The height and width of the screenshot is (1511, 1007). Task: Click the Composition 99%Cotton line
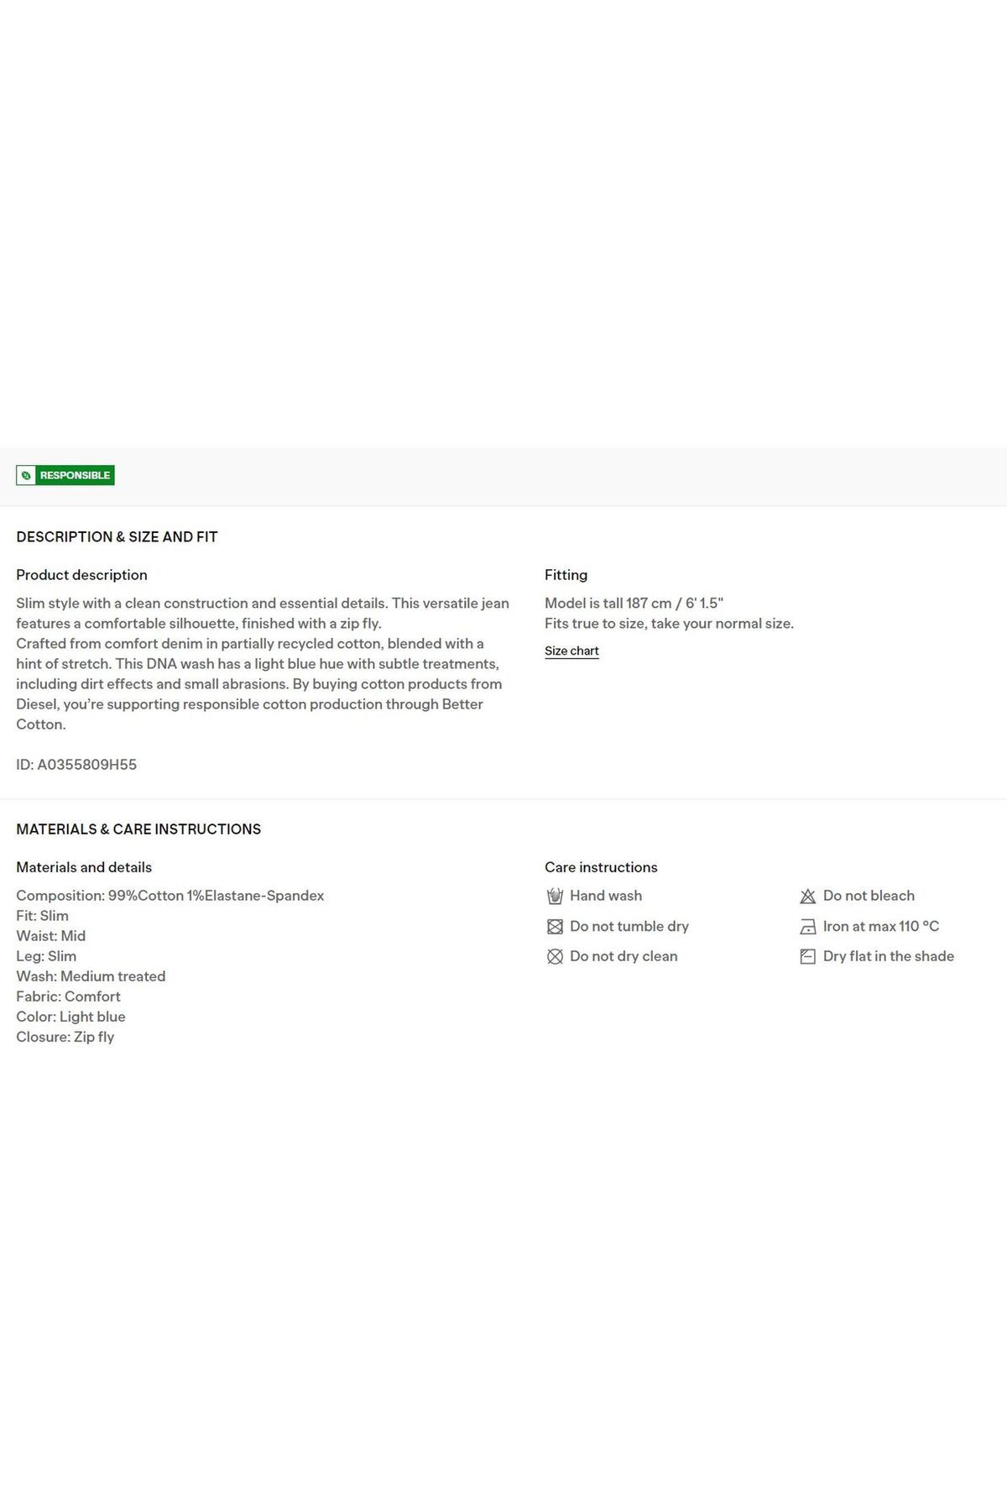click(x=170, y=896)
